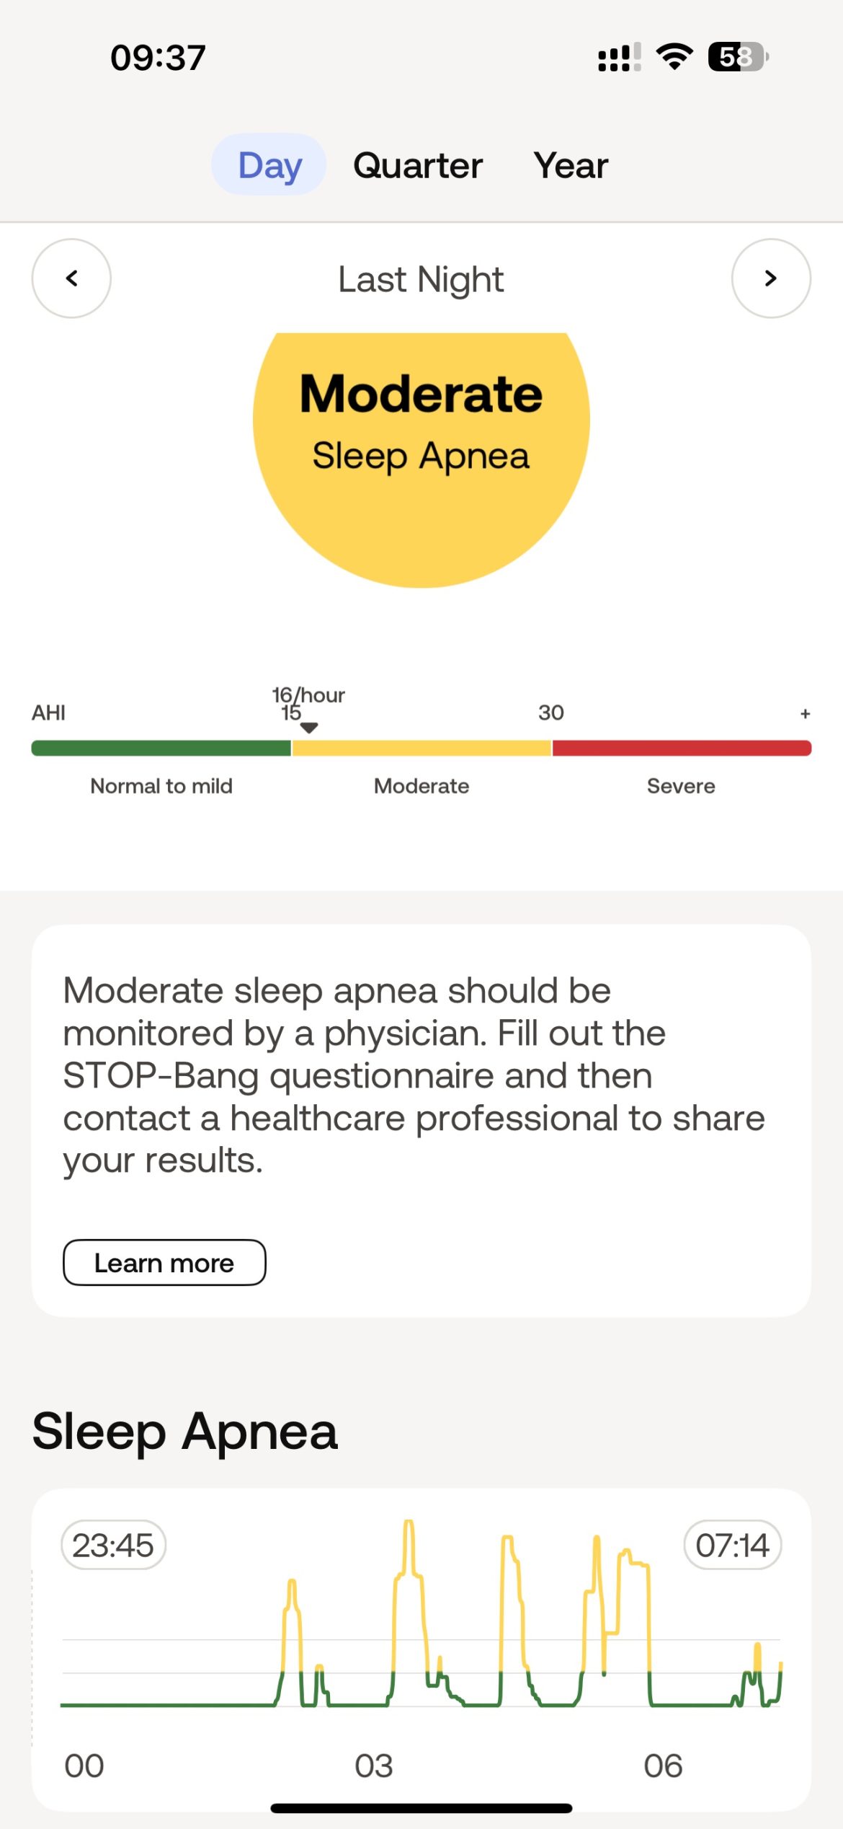The width and height of the screenshot is (843, 1829).
Task: Switch to the Quarter tab
Action: tap(418, 165)
